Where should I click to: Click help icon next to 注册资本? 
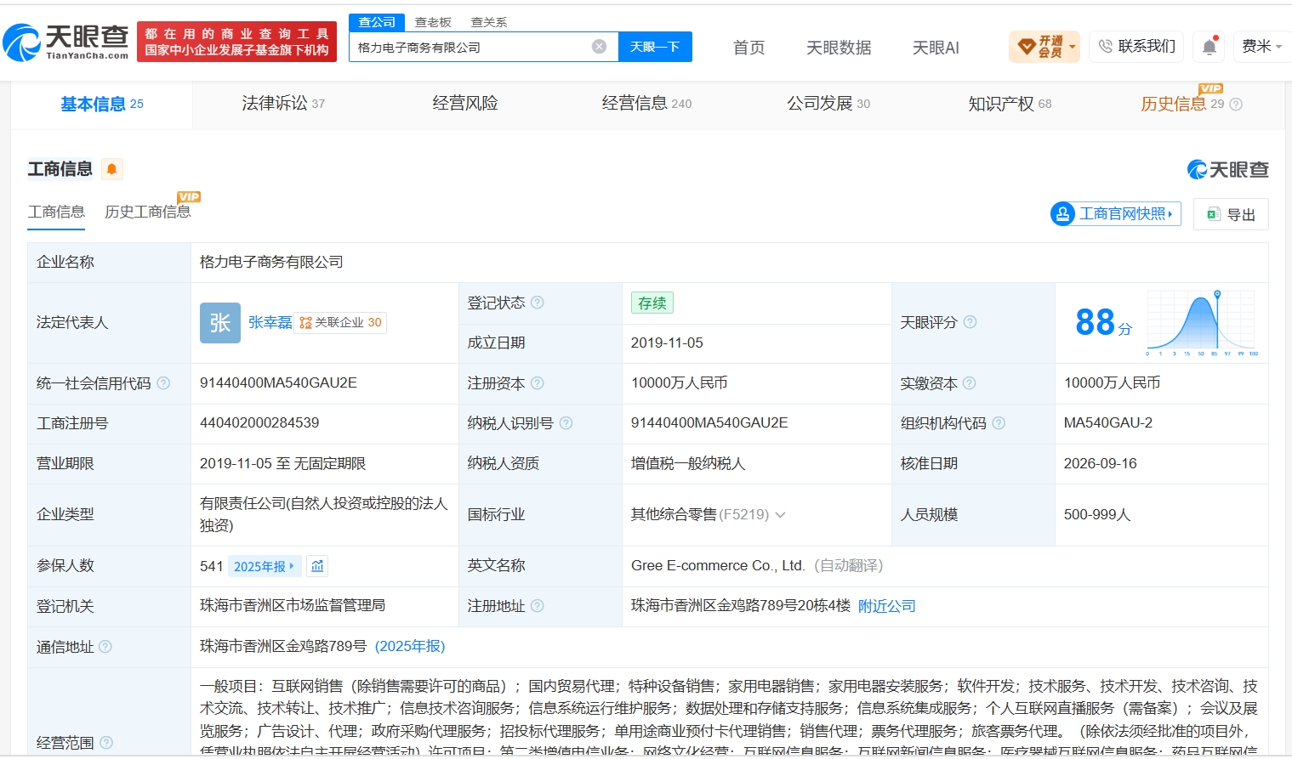[x=538, y=383]
